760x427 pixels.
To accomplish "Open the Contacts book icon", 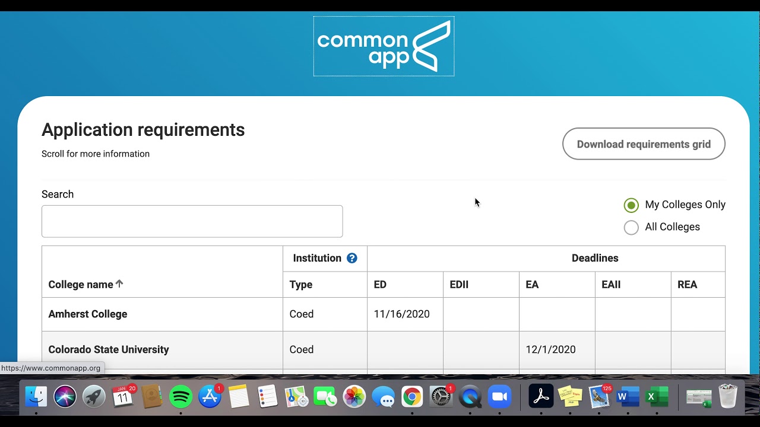I will (x=152, y=396).
